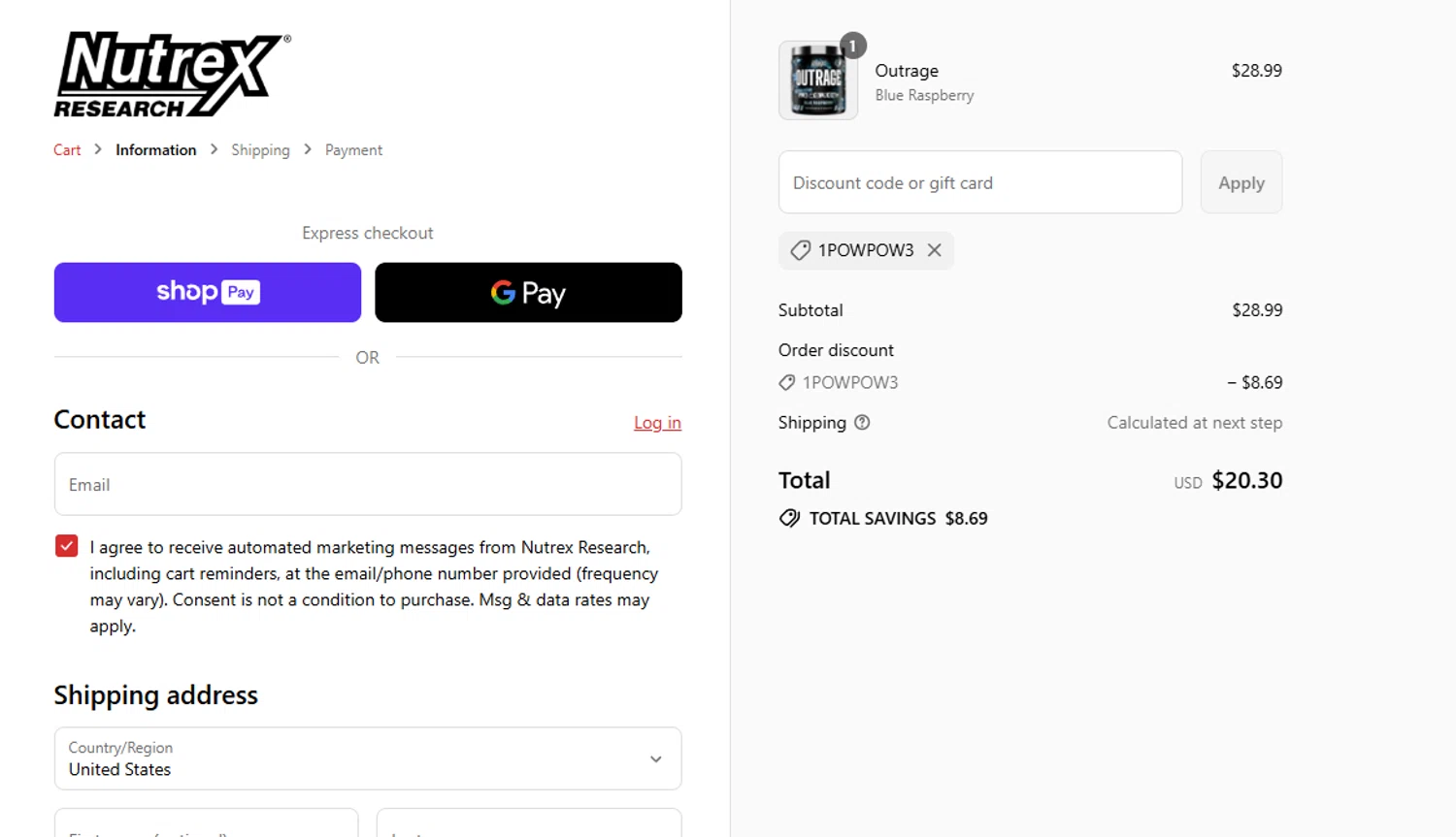Click the Subtotal label
The image size is (1456, 837).
tap(811, 310)
